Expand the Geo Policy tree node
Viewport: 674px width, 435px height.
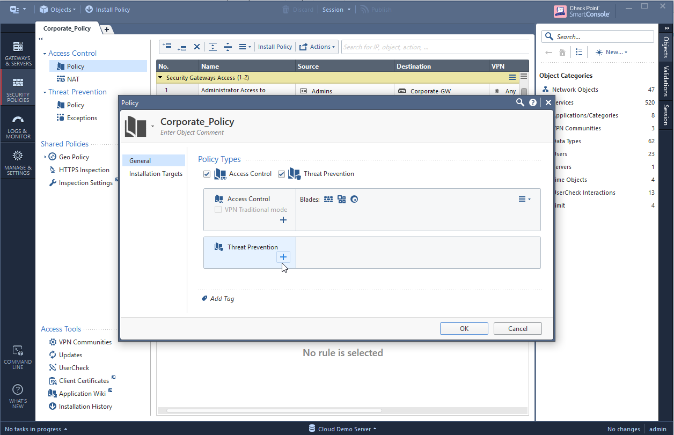(x=45, y=157)
